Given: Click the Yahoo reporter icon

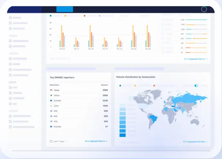Looking at the screenshot, I should [51, 95].
